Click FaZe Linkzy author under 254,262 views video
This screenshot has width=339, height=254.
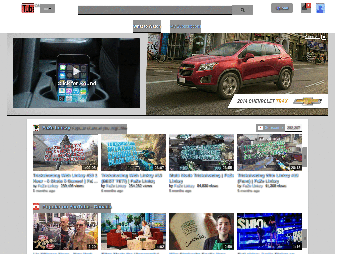tap(116, 186)
